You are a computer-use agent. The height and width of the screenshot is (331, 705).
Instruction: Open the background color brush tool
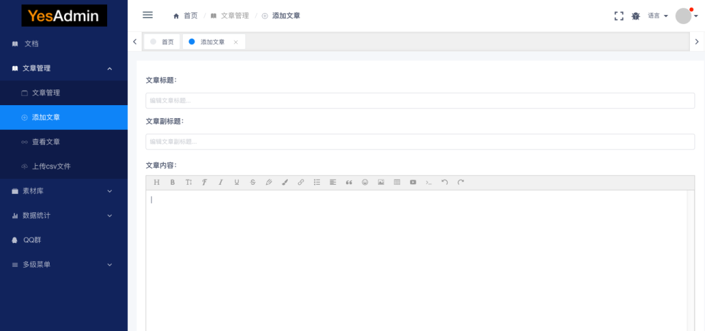click(x=285, y=182)
